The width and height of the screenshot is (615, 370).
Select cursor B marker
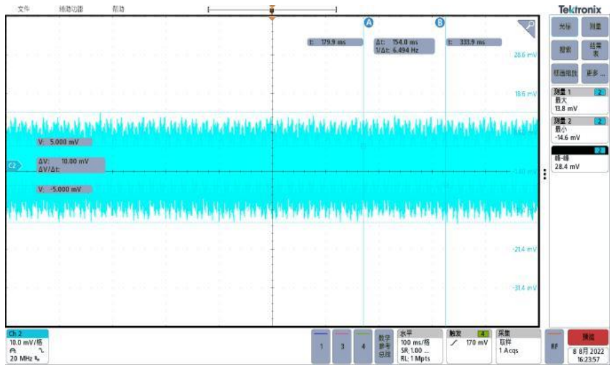[440, 22]
